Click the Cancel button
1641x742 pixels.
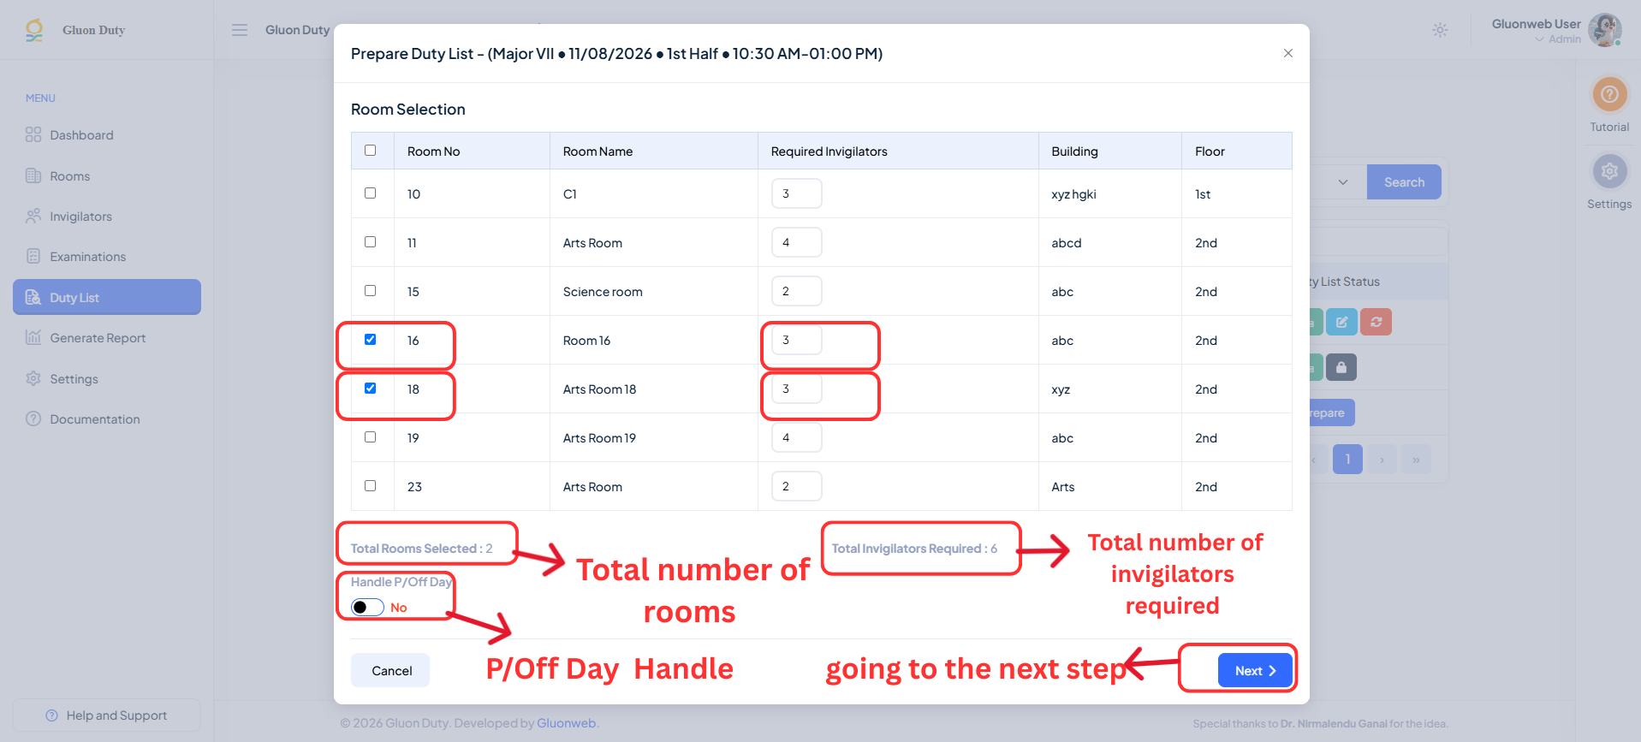[x=391, y=670]
